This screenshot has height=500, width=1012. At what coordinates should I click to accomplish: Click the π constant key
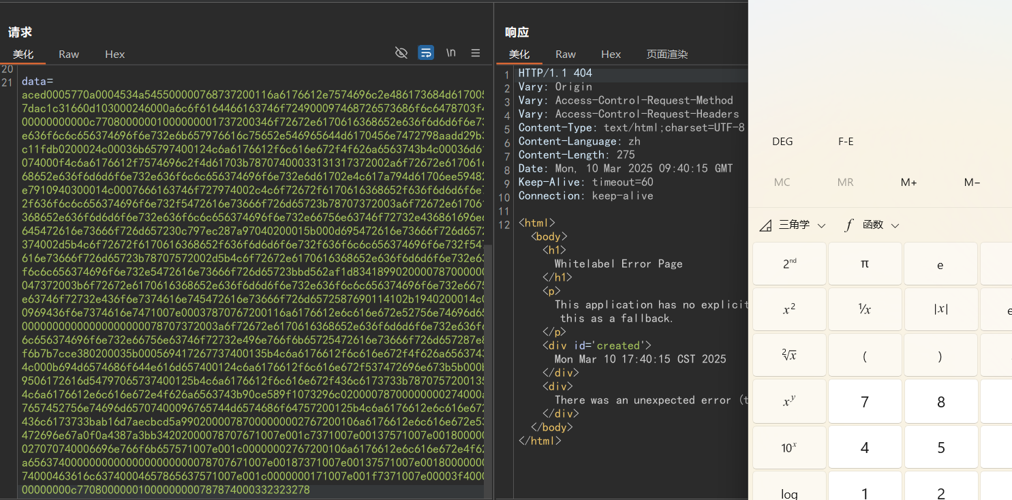pos(865,264)
